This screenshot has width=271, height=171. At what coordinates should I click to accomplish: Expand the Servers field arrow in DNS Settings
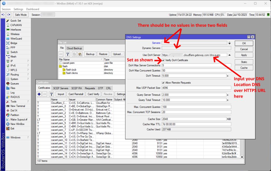point(229,43)
